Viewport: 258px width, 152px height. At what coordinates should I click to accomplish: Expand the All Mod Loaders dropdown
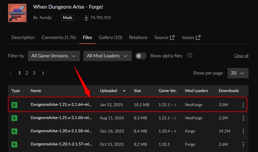[108, 56]
